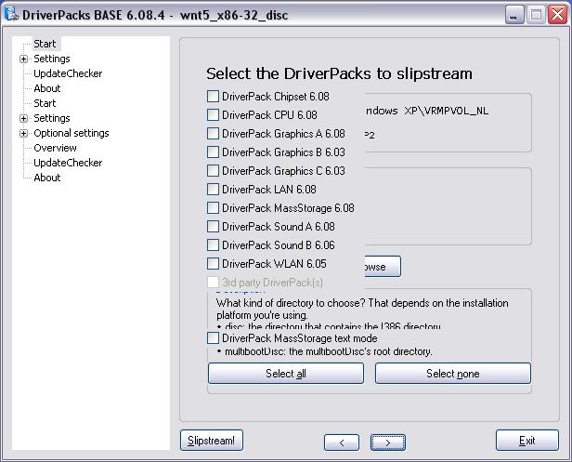Expand the second Settings tree node
This screenshot has width=572, height=462.
(23, 118)
